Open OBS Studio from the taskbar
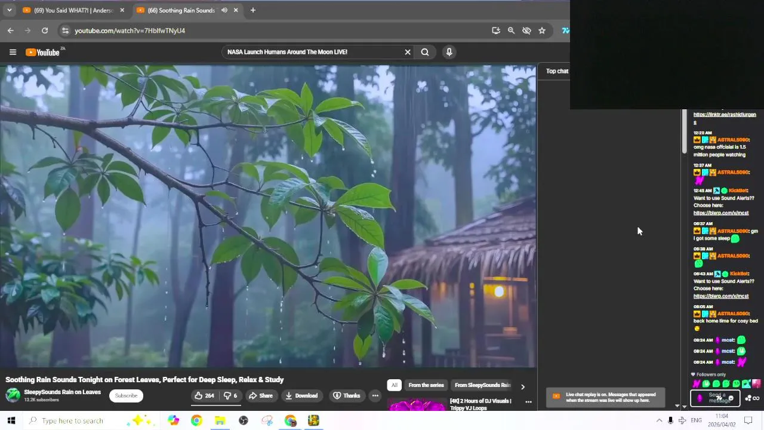 point(244,420)
